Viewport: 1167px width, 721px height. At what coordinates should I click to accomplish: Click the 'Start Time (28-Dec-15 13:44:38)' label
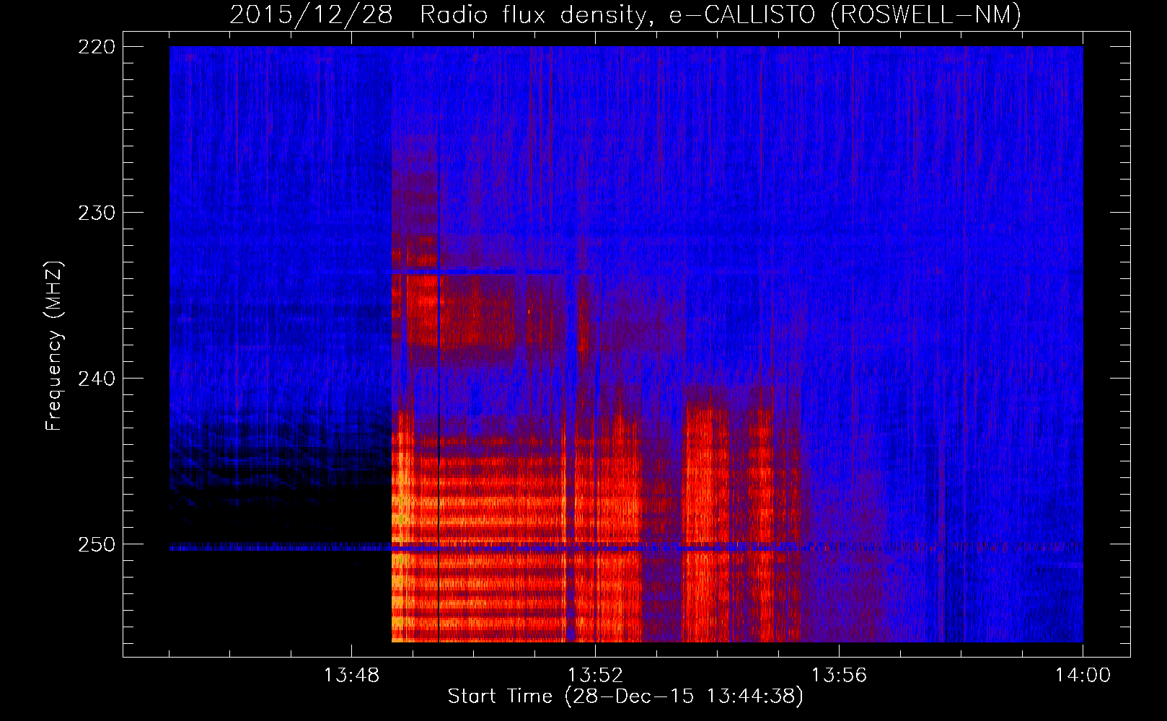pyautogui.click(x=625, y=696)
